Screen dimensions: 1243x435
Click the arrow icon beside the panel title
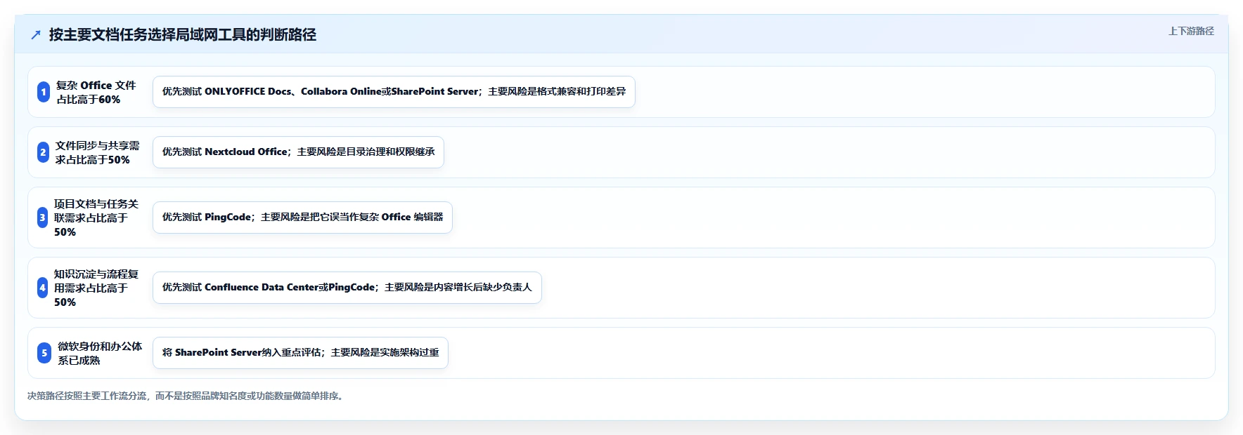coord(36,34)
